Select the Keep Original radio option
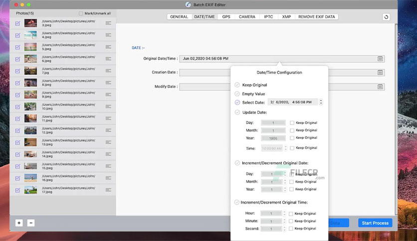 237,85
